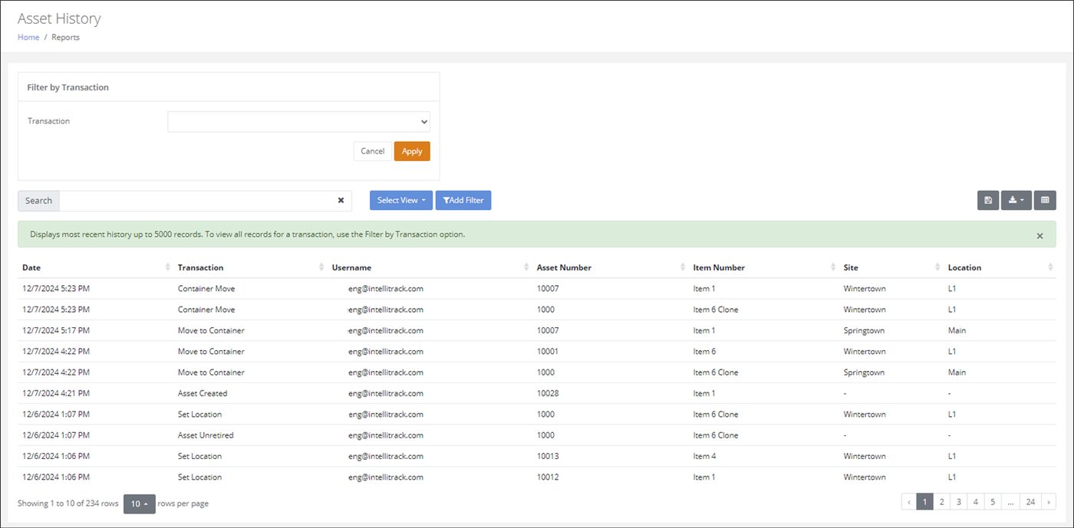The image size is (1074, 528).
Task: Click the Asset Created transaction cell
Action: coord(203,393)
